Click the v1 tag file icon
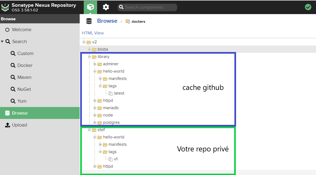The image size is (316, 175). [x=111, y=159]
